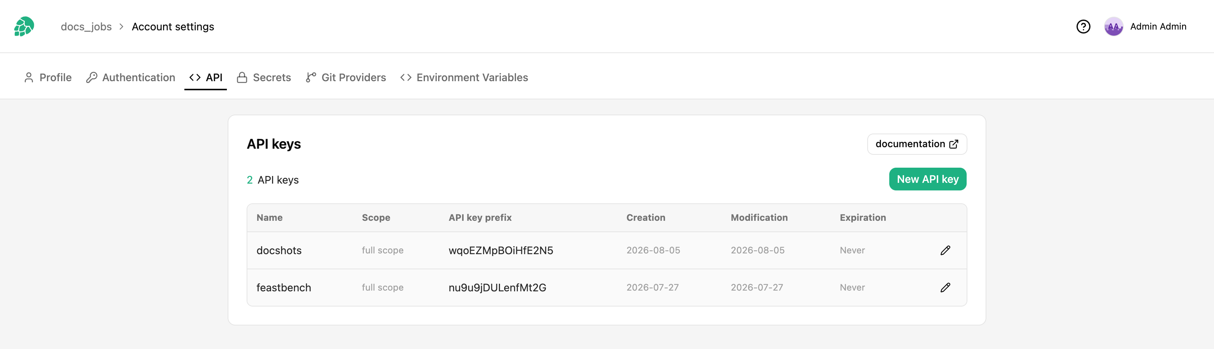Image resolution: width=1214 pixels, height=349 pixels.
Task: Select the docshots key name
Action: point(278,250)
